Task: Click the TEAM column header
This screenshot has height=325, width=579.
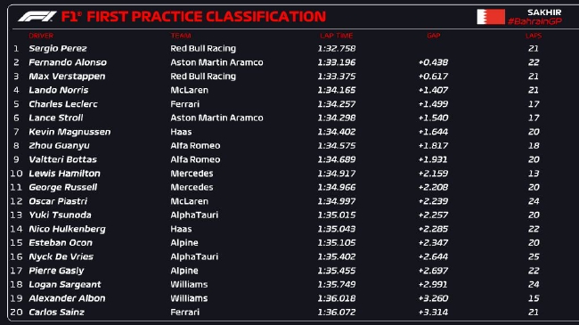Action: [x=181, y=36]
